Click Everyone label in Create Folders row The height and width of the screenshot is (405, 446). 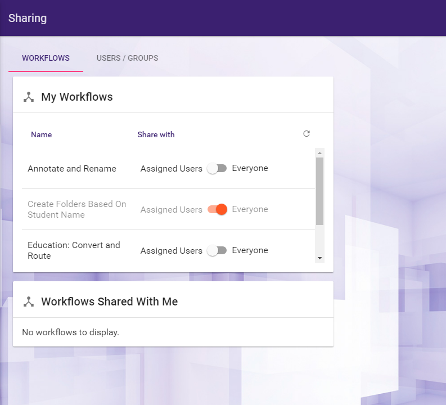click(x=250, y=209)
